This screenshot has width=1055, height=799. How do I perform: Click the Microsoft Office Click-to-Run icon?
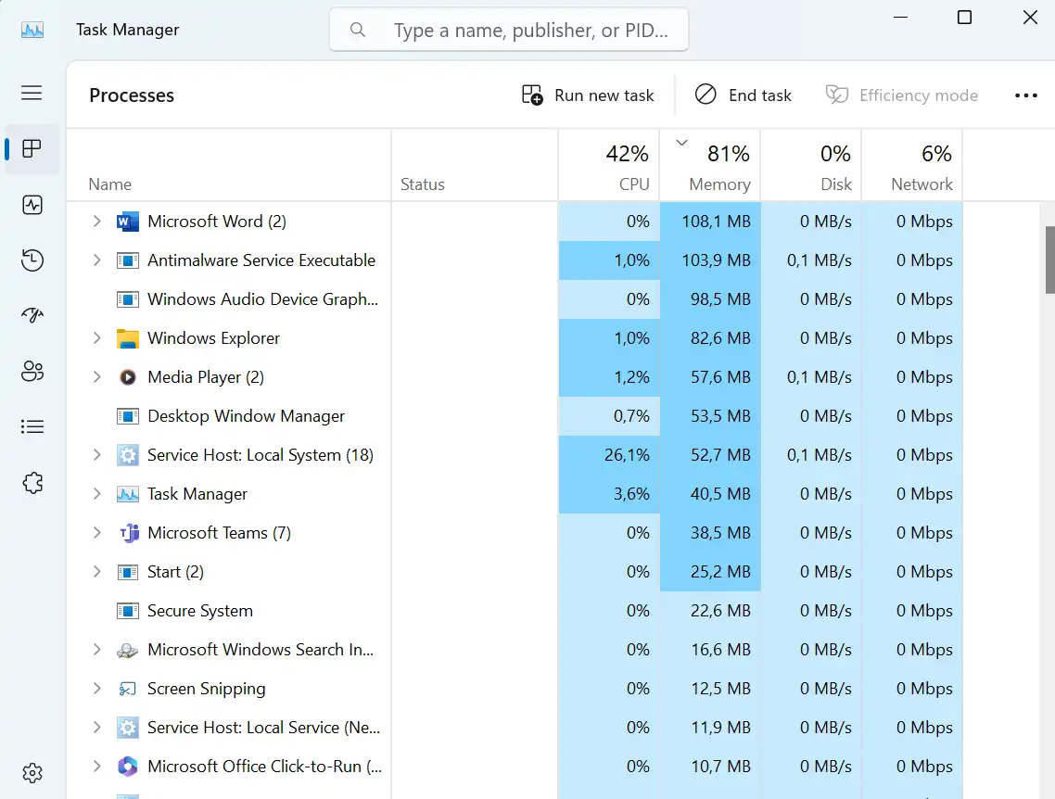point(128,767)
